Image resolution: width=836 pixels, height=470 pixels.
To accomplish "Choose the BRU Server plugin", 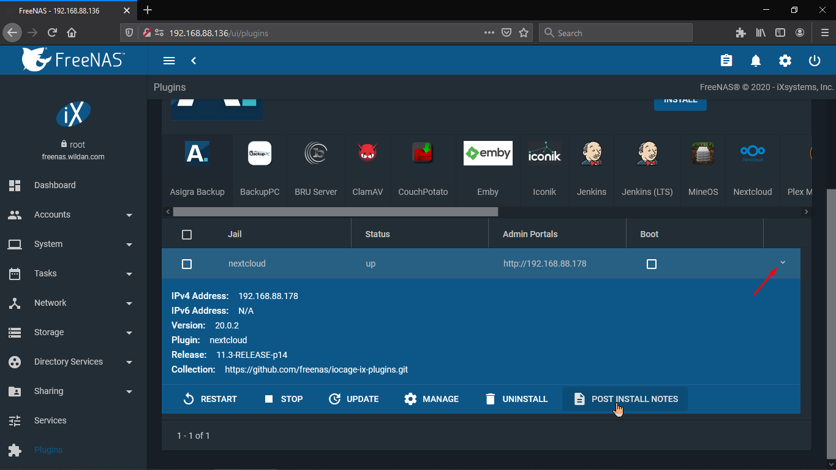I will pos(316,153).
